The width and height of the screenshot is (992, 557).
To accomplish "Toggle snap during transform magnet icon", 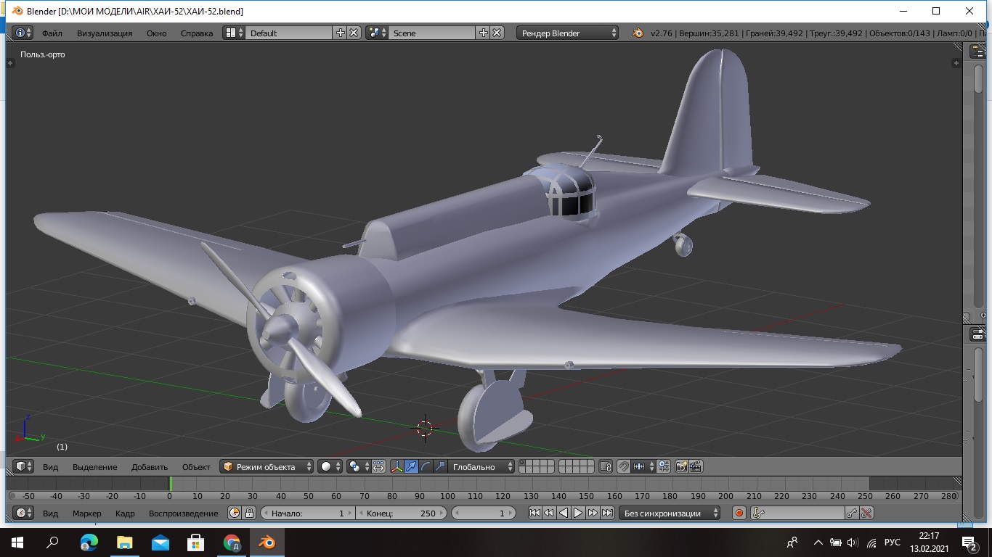I will (623, 467).
